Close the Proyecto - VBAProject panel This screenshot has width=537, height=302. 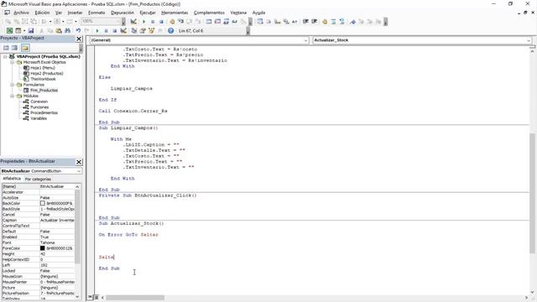79,39
